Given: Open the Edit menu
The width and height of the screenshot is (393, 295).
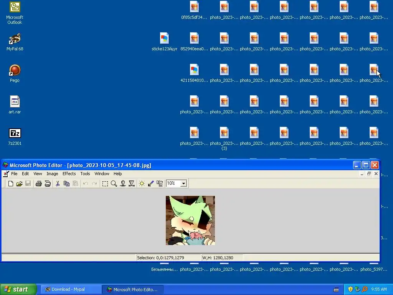Looking at the screenshot, I should point(25,174).
